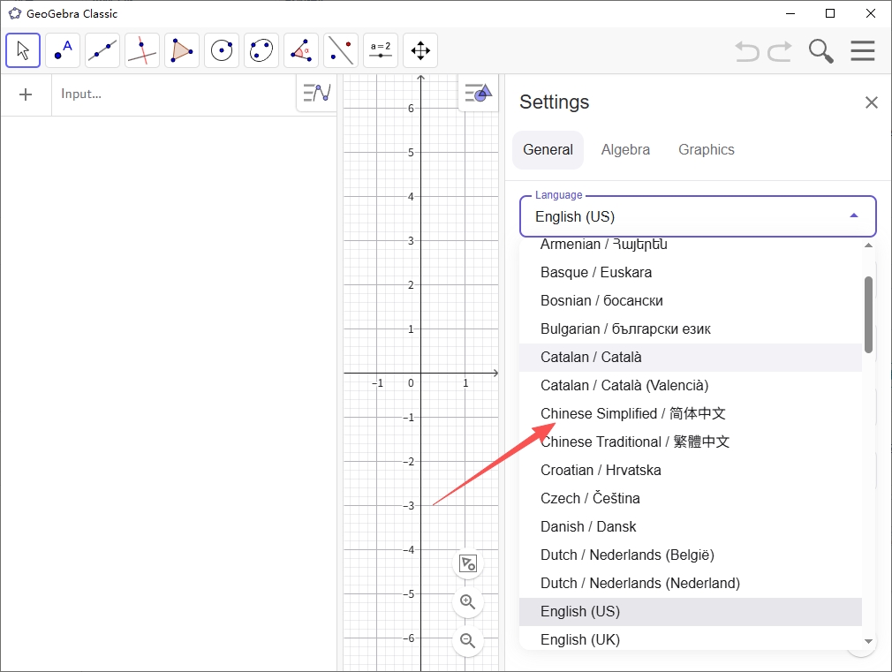Image resolution: width=892 pixels, height=672 pixels.
Task: Select the Move arrow tool
Action: point(23,50)
